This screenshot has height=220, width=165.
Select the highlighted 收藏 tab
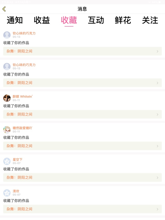click(x=69, y=20)
